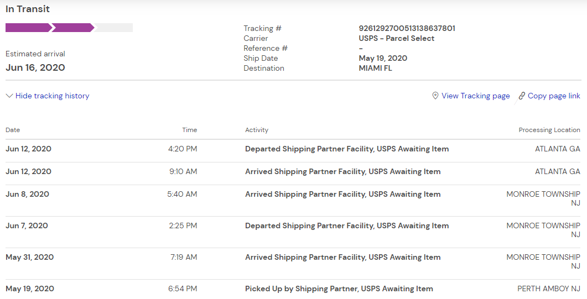The height and width of the screenshot is (299, 587).
Task: Click the tracking number 9261292700513138637801
Action: 407,28
